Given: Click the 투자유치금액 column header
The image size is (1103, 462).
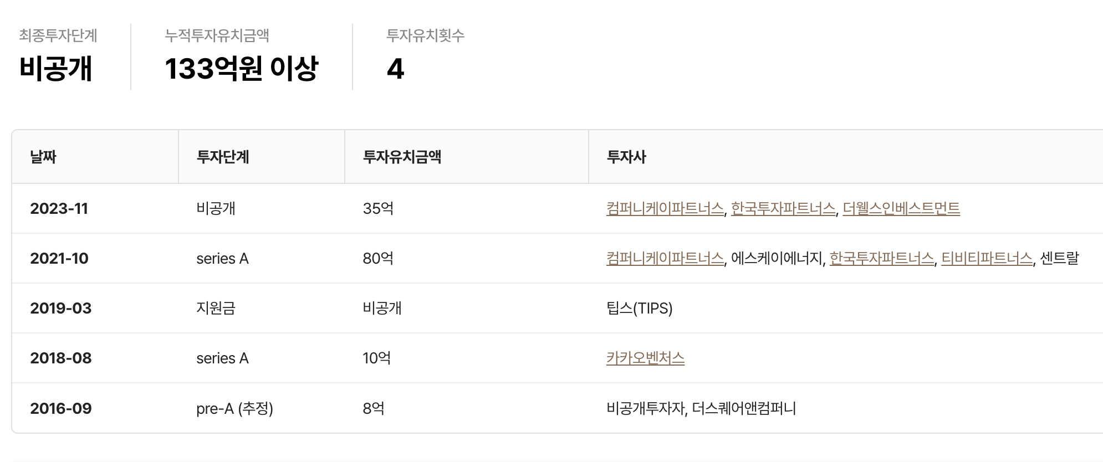Looking at the screenshot, I should (x=402, y=157).
